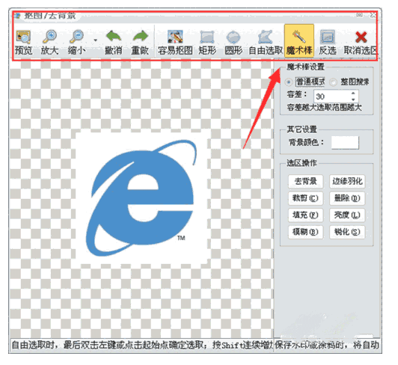Decrease 容差 with the down spinner arrow
Viewport: 398px width, 365px height.
tap(353, 99)
